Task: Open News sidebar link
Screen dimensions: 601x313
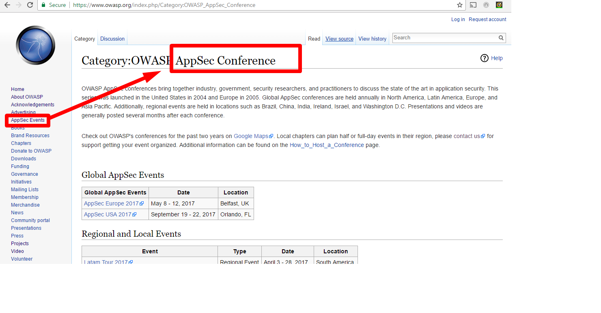Action: point(17,213)
